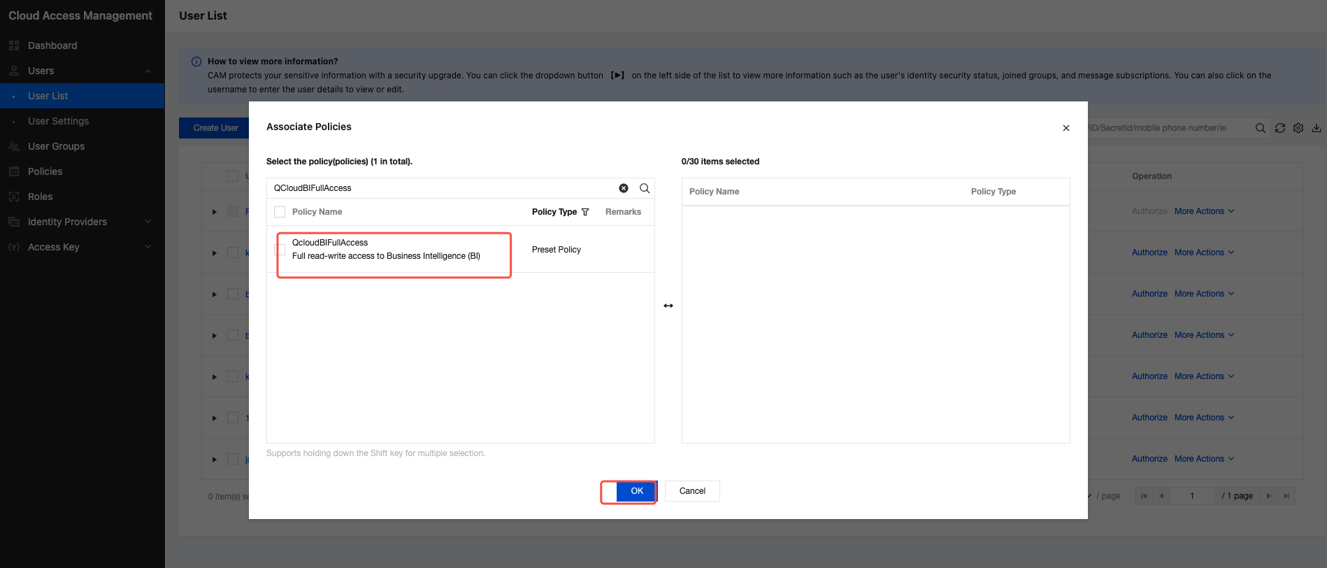Select the checkbox of the second user row
Viewport: 1327px width, 568px height.
pos(233,253)
